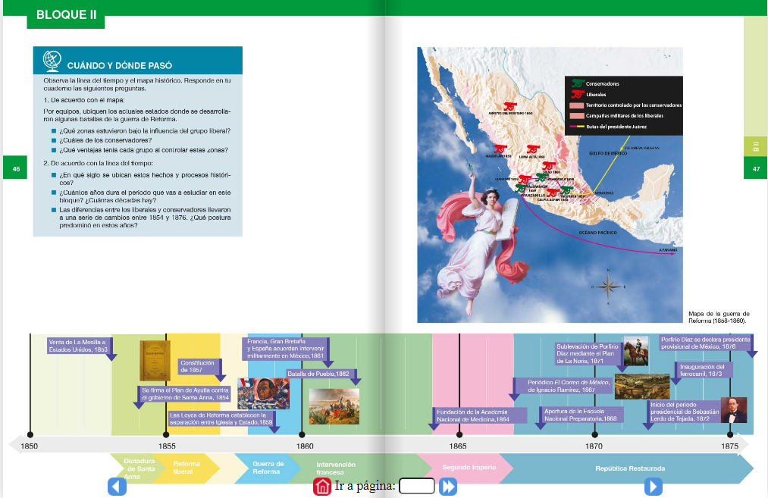Click 'Fundación de la Academia Nacional de Medicina' label

[x=479, y=415]
